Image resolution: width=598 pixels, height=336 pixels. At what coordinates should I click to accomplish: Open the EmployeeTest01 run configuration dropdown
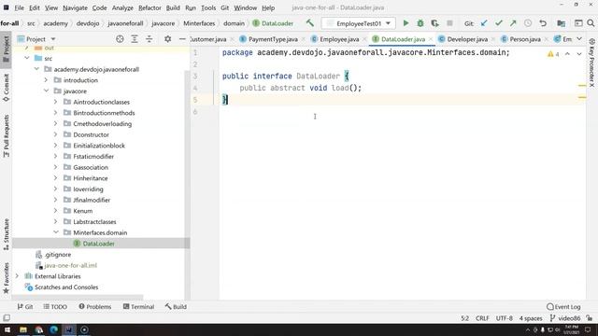(359, 23)
